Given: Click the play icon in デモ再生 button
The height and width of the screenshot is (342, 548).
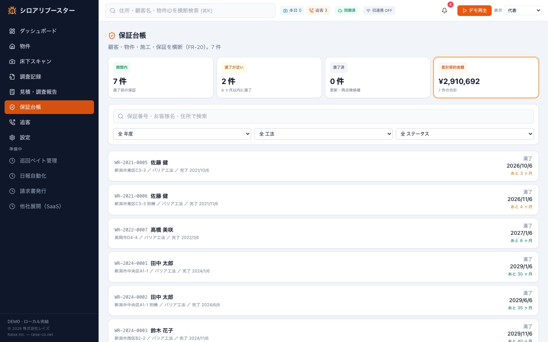Looking at the screenshot, I should (465, 11).
